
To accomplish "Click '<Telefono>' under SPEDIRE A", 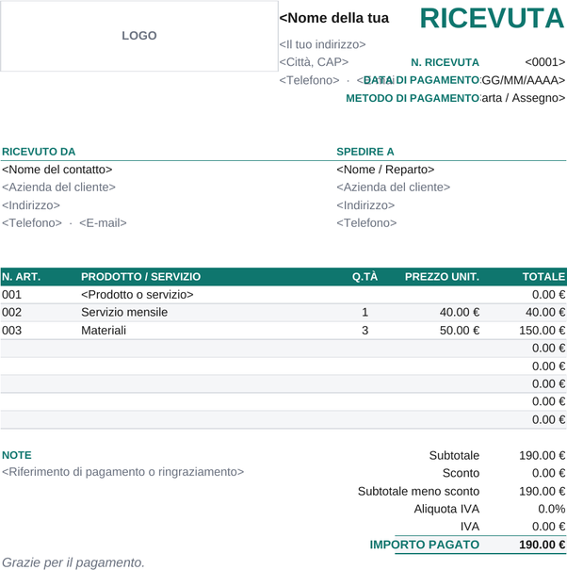I will click(x=366, y=223).
